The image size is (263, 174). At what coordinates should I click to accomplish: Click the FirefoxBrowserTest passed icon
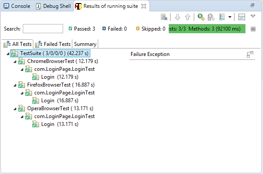click(x=21, y=85)
